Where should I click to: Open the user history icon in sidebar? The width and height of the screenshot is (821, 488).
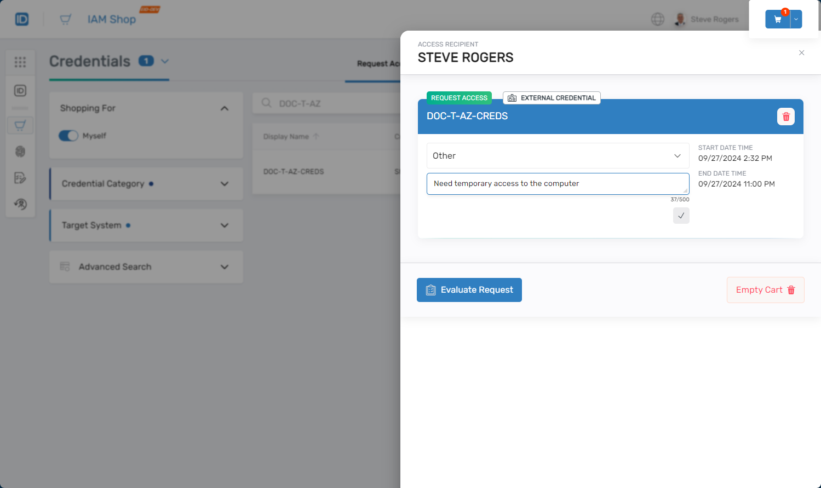(x=20, y=204)
